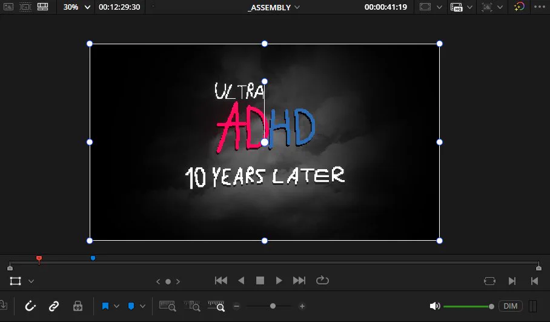
Task: Click the timeline zoom in plus button
Action: click(302, 306)
